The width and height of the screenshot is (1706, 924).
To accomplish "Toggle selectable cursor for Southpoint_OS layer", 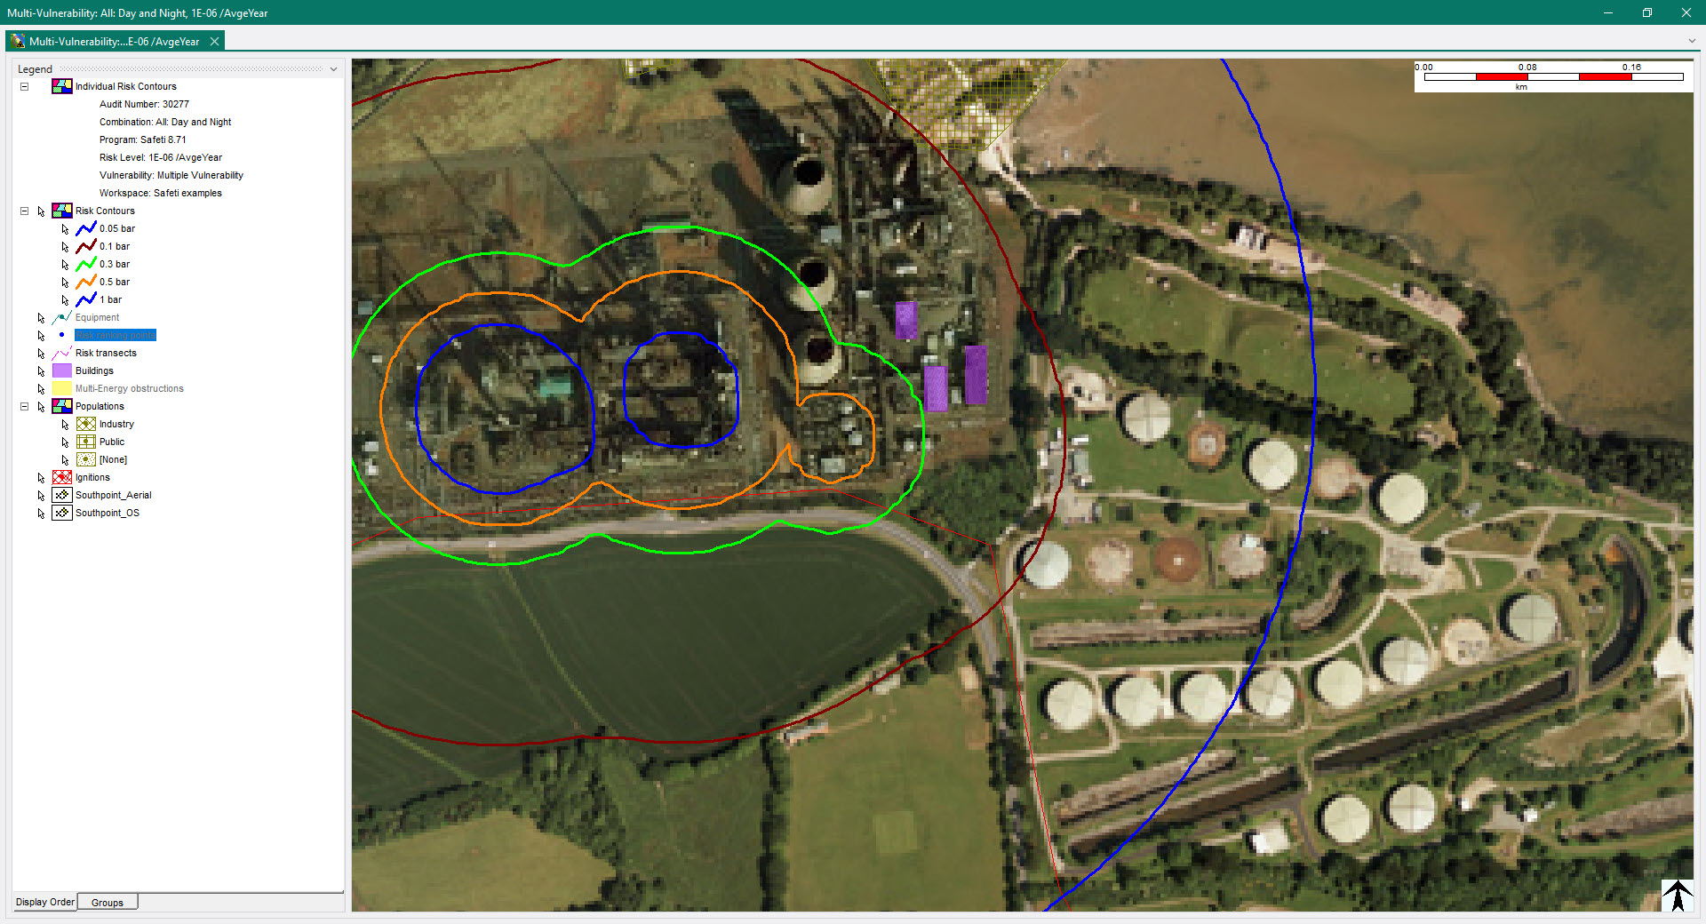I will click(x=41, y=514).
